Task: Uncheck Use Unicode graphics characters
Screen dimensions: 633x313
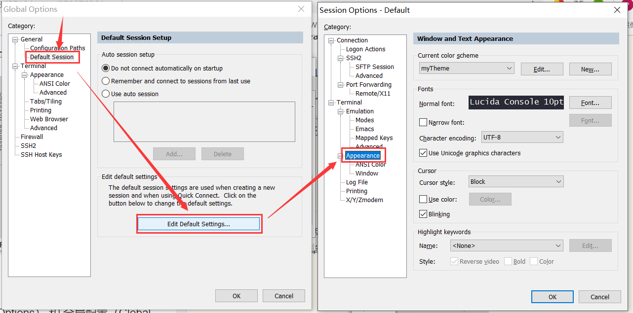Action: [423, 153]
